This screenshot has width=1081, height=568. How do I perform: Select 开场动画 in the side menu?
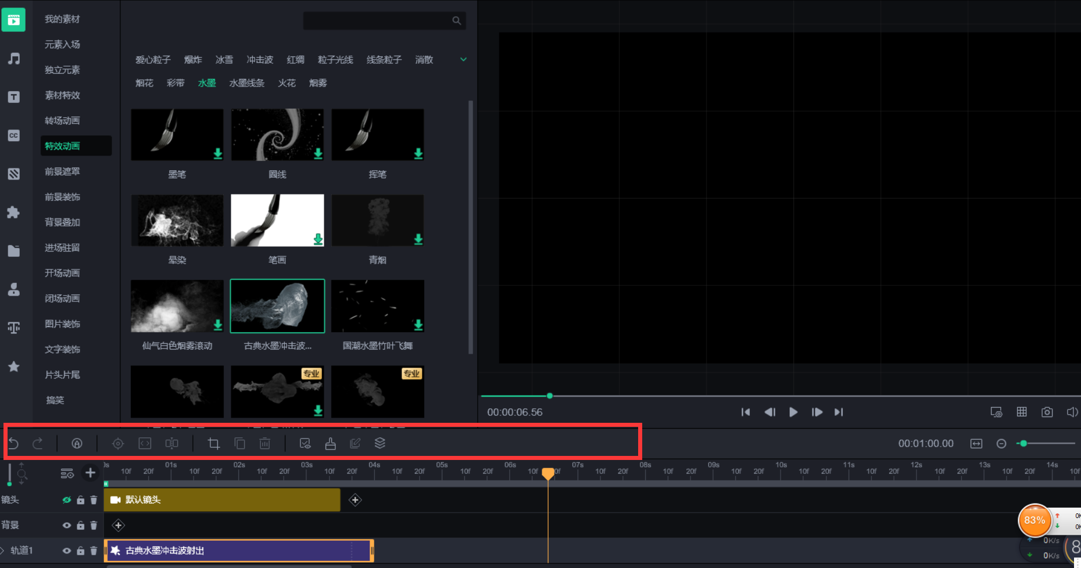coord(62,273)
